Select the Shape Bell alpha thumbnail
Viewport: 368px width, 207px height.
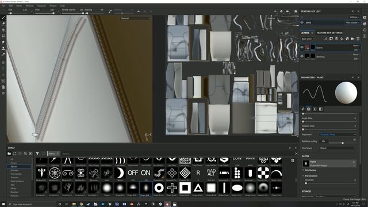(120, 188)
